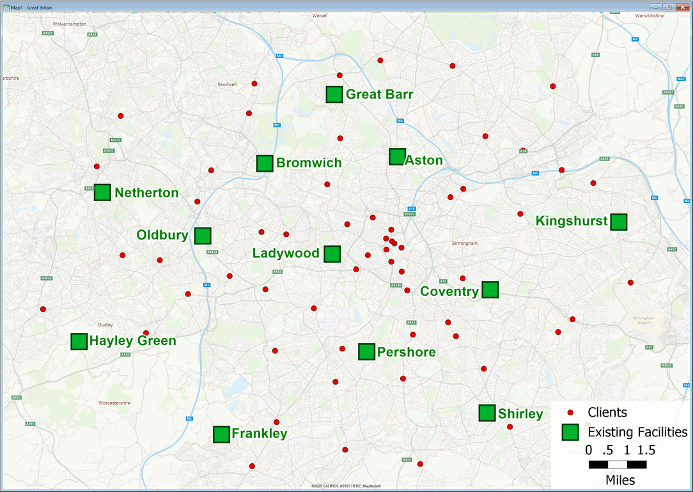693x492 pixels.
Task: Click the green Existing Facilities legend symbol
Action: 571,432
